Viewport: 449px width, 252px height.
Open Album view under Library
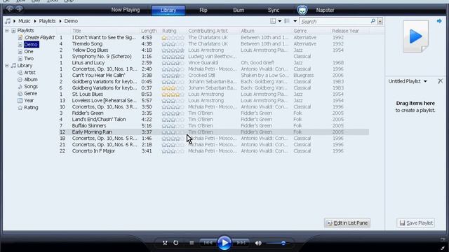(31, 79)
